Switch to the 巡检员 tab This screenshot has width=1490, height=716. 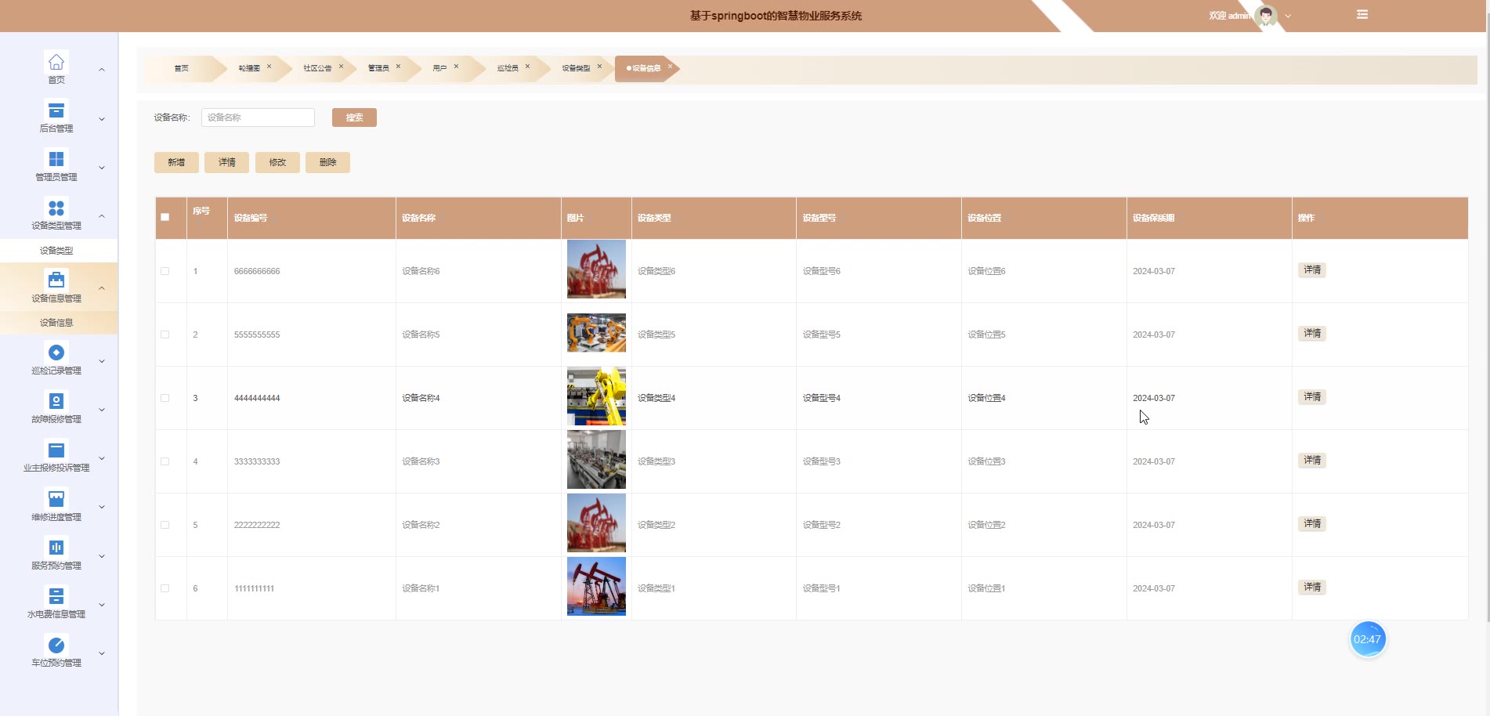508,68
